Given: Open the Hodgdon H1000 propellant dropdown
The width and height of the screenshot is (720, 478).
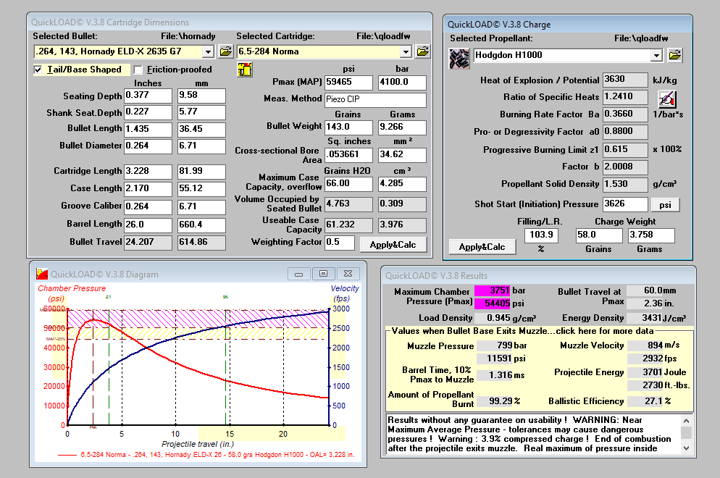Looking at the screenshot, I should (x=656, y=56).
